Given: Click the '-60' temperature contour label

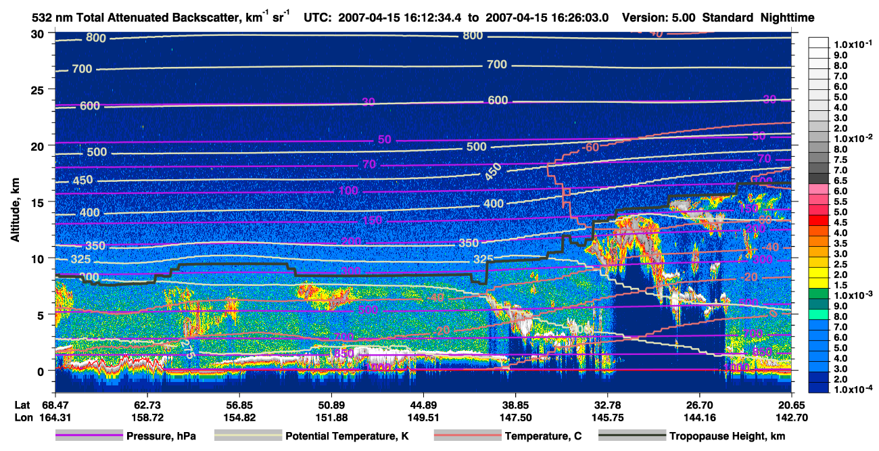Looking at the screenshot, I should click(591, 147).
